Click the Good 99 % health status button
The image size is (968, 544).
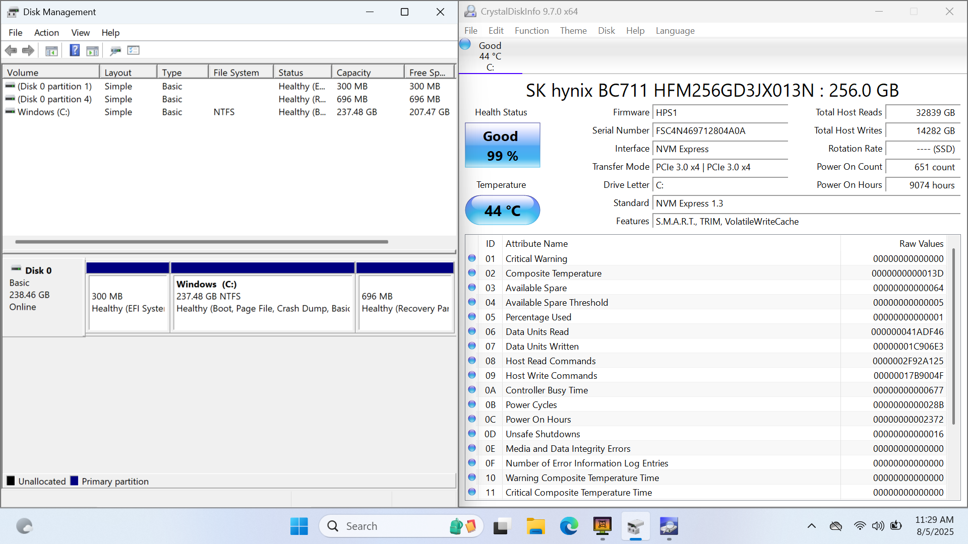pyautogui.click(x=502, y=146)
